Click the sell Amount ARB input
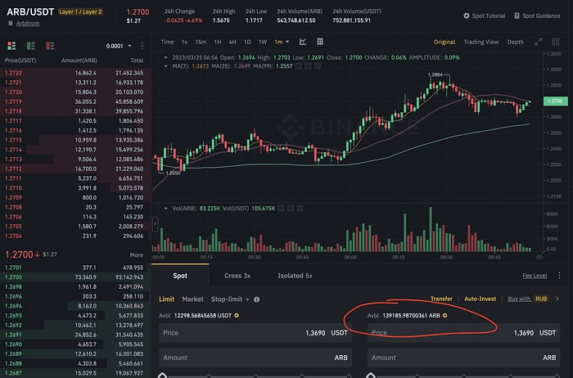 (464, 358)
